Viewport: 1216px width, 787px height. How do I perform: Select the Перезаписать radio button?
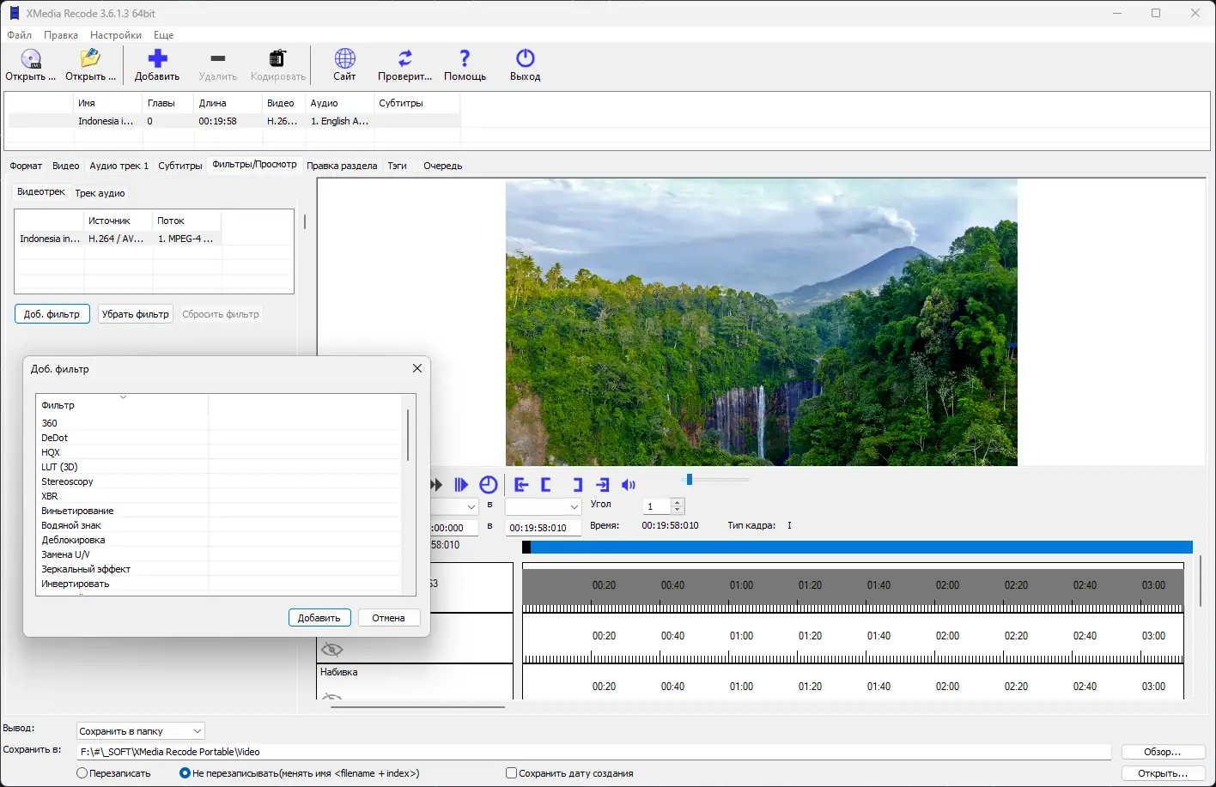(82, 773)
